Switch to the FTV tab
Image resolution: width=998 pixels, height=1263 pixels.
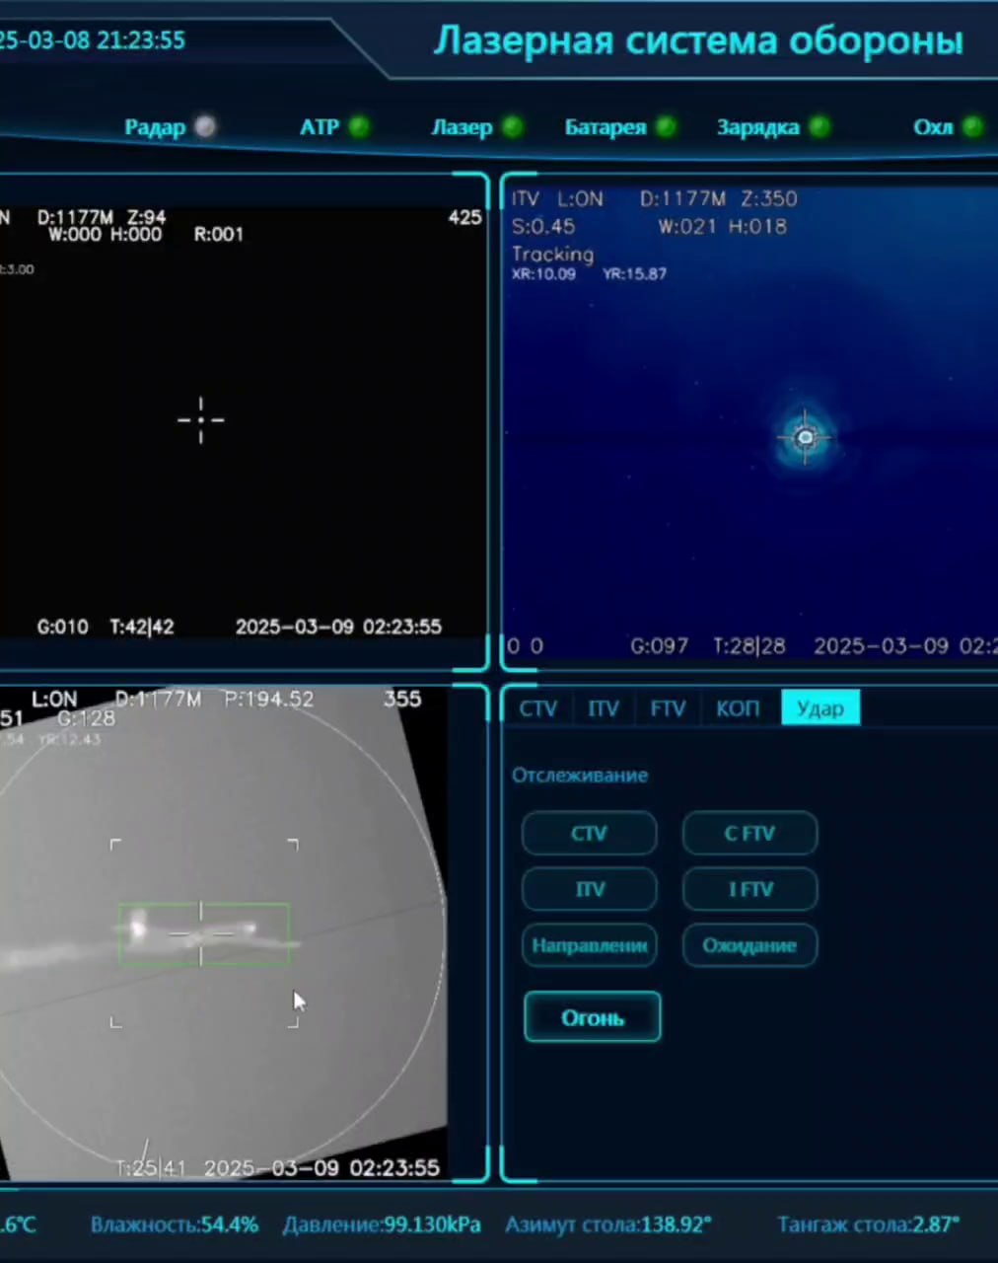(668, 708)
